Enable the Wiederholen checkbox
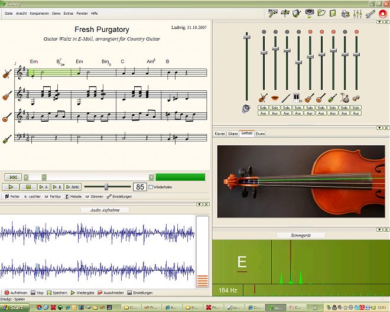This screenshot has height=312, width=390. pyautogui.click(x=151, y=187)
